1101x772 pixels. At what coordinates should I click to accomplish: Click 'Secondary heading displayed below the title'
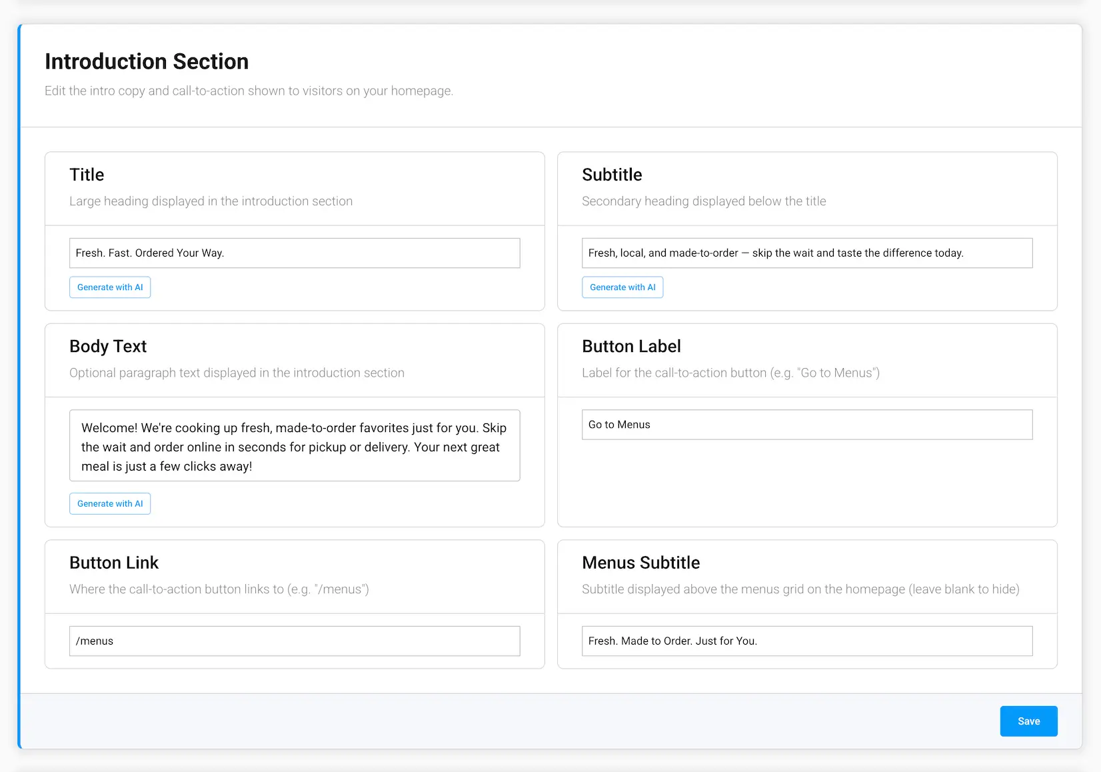(704, 201)
